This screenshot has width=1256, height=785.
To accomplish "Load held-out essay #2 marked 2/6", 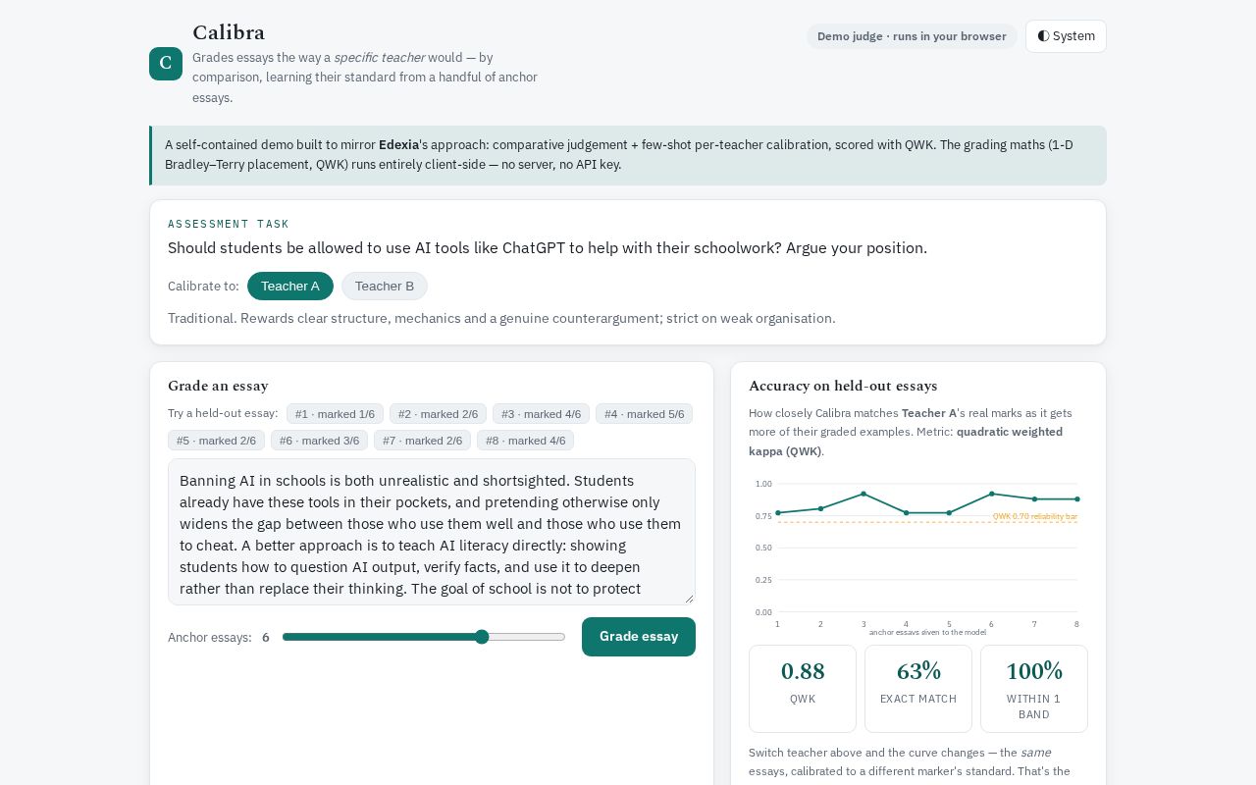I will pyautogui.click(x=438, y=414).
